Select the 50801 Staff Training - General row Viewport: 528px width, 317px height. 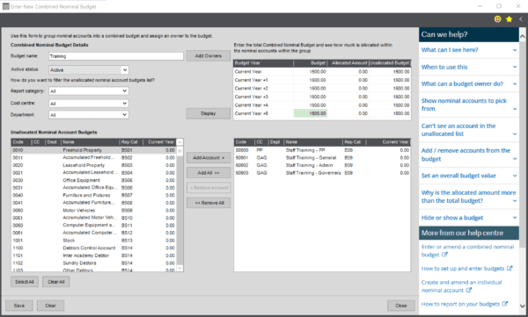(x=322, y=158)
